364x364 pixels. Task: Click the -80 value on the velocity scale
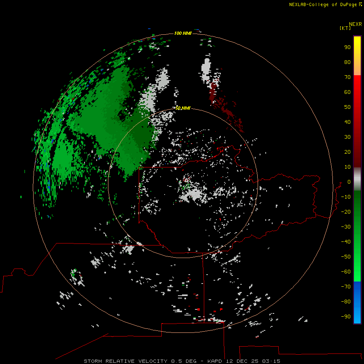pyautogui.click(x=346, y=302)
